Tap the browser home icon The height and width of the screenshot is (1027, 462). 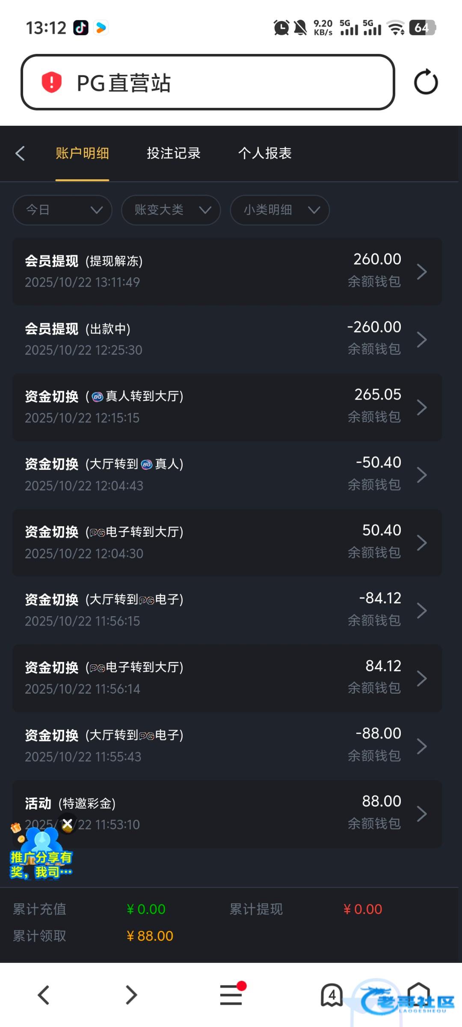tap(418, 994)
